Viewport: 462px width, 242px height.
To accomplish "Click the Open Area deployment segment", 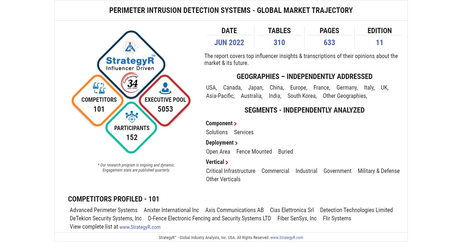I will [x=218, y=151].
